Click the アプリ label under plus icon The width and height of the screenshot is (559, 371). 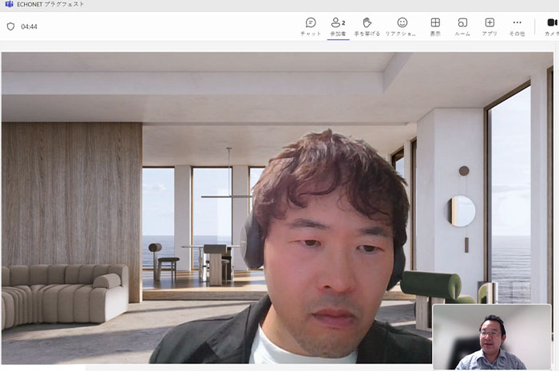tap(490, 34)
